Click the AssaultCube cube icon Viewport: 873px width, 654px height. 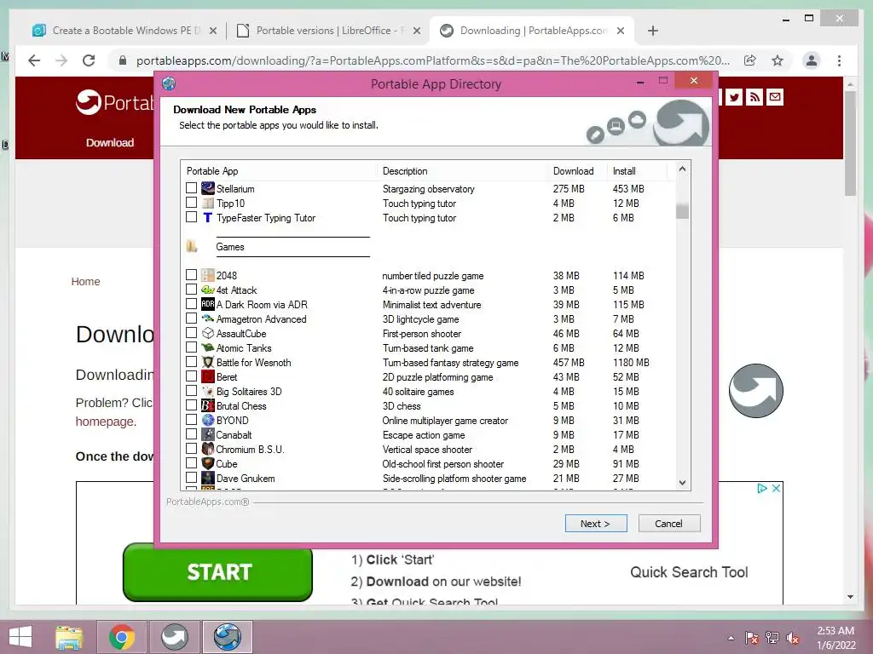pos(208,333)
